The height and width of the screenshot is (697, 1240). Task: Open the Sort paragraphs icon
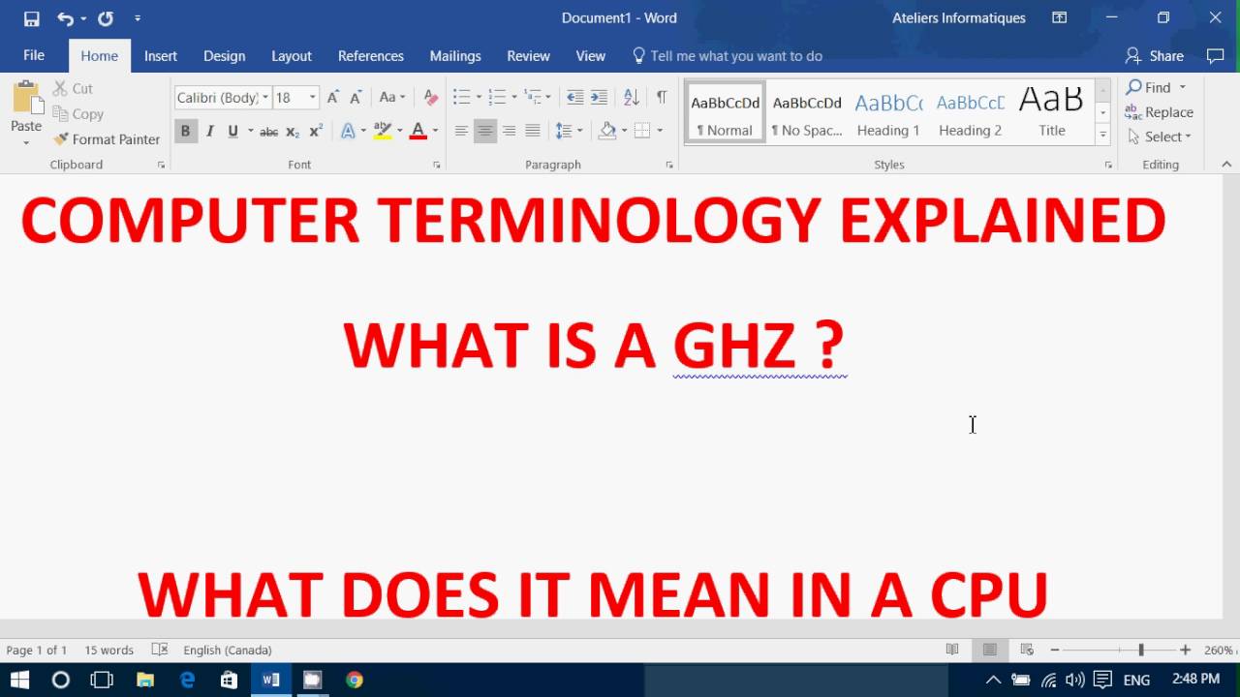631,96
